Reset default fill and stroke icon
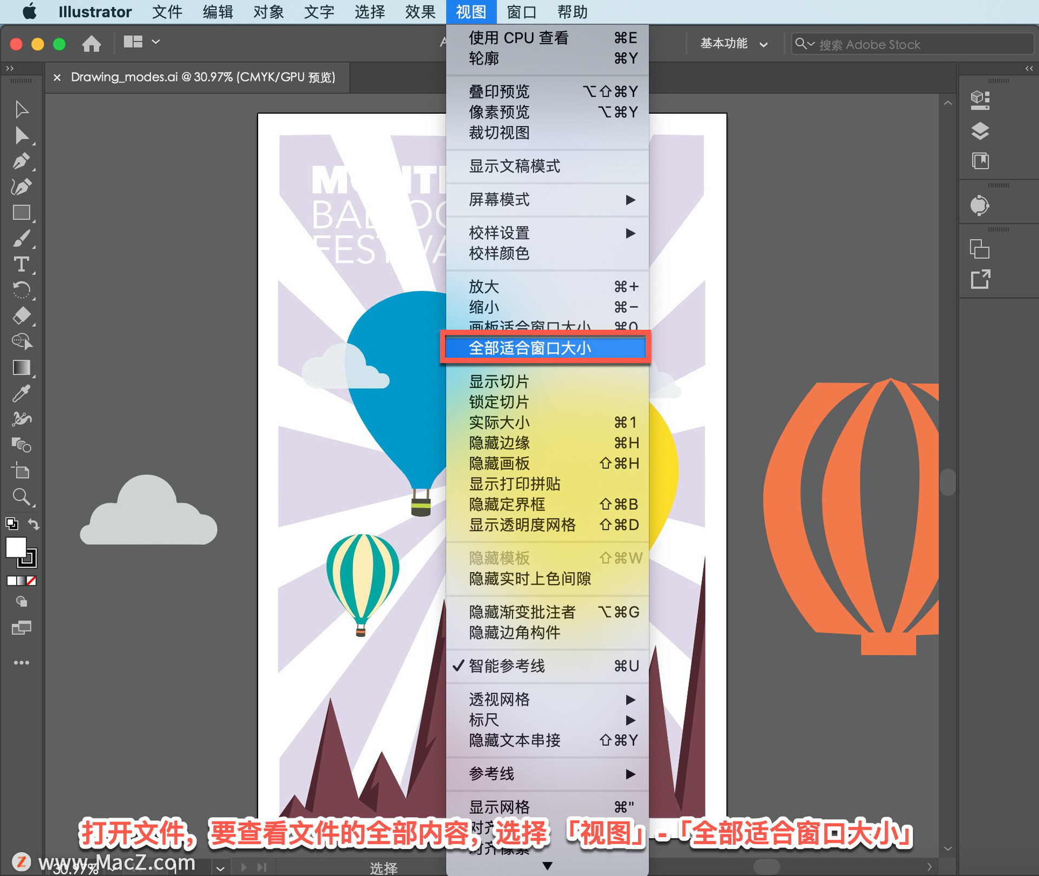1039x876 pixels. 11,524
